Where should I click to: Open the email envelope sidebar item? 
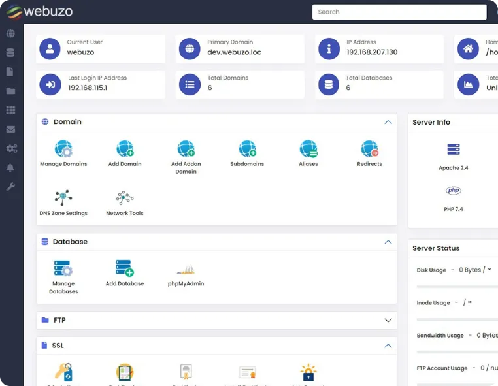10,129
